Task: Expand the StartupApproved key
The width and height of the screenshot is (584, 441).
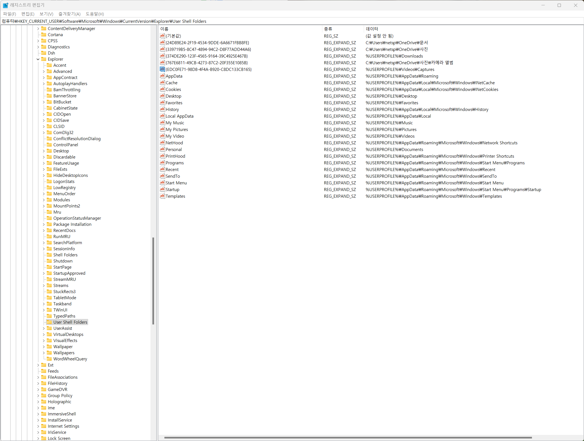Action: click(44, 273)
